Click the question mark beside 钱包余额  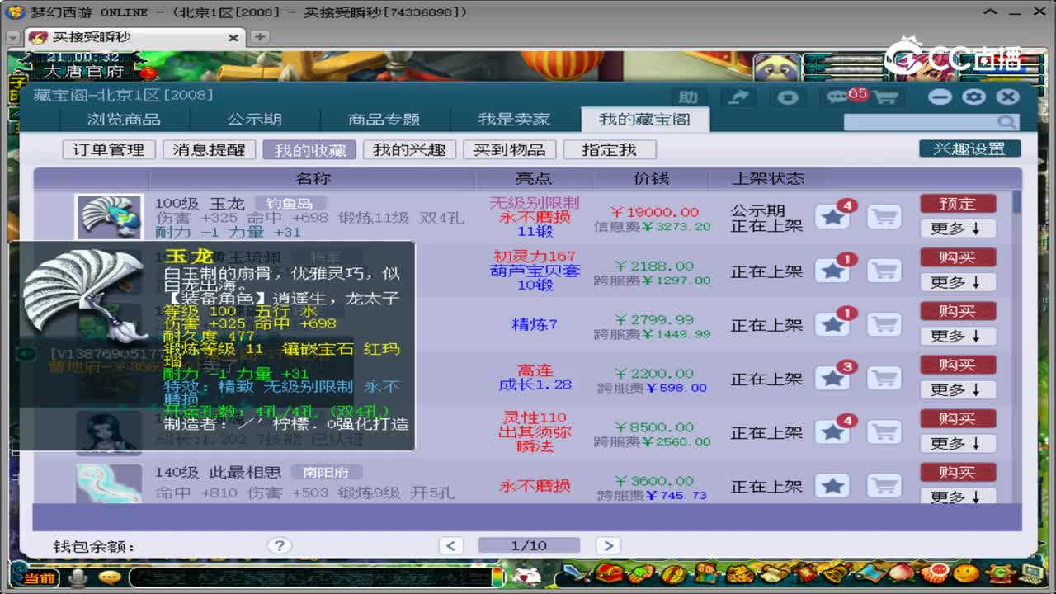pos(280,545)
